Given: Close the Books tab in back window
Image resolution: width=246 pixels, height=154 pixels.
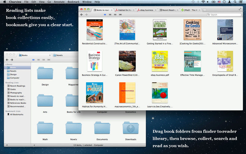Looking at the screenshot, I should [50, 55].
